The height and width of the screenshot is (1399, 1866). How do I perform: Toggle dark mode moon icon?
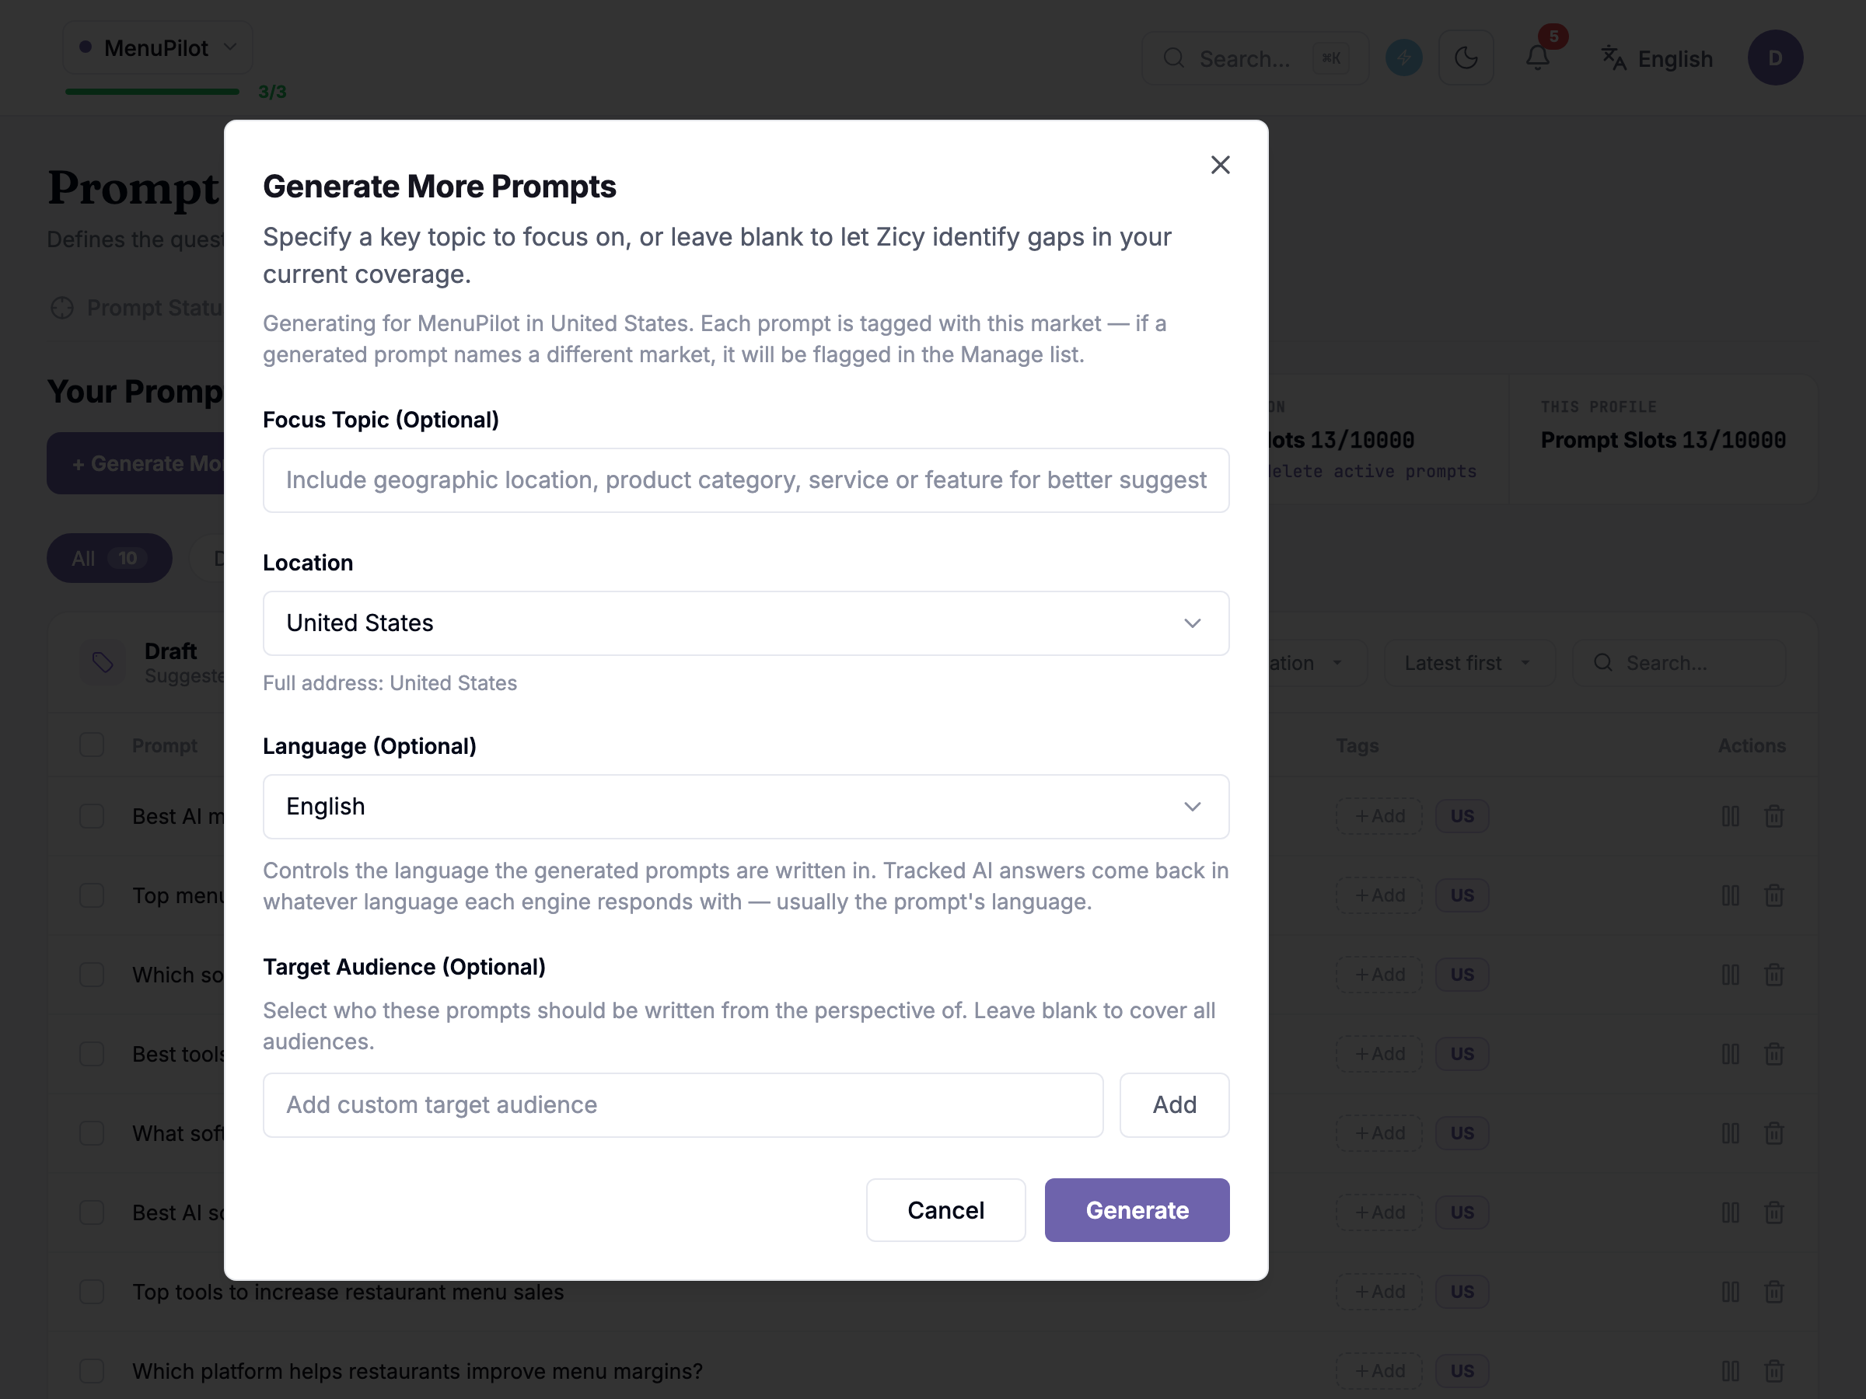tap(1466, 58)
